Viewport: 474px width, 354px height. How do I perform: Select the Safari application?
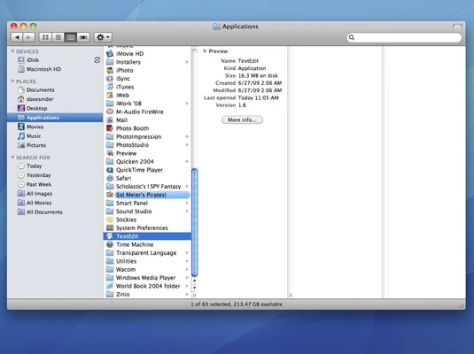click(148, 178)
